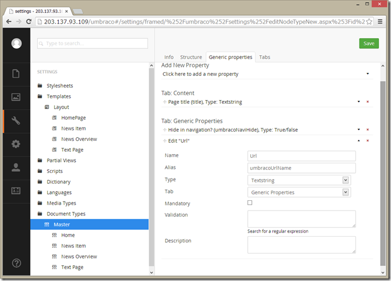Open the Settings wrench section icon
This screenshot has width=391, height=281.
[x=16, y=120]
